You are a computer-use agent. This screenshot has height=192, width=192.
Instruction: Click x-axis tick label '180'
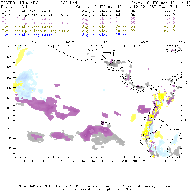point(104,161)
